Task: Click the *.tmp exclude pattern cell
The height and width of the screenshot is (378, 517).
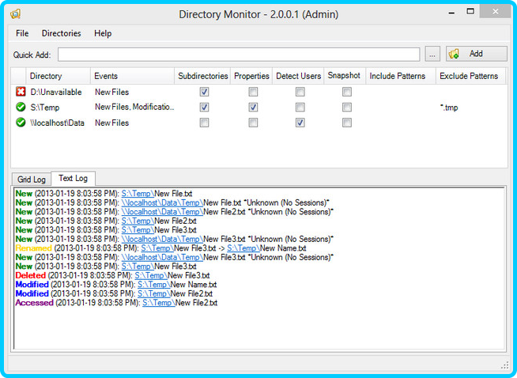Action: (449, 108)
